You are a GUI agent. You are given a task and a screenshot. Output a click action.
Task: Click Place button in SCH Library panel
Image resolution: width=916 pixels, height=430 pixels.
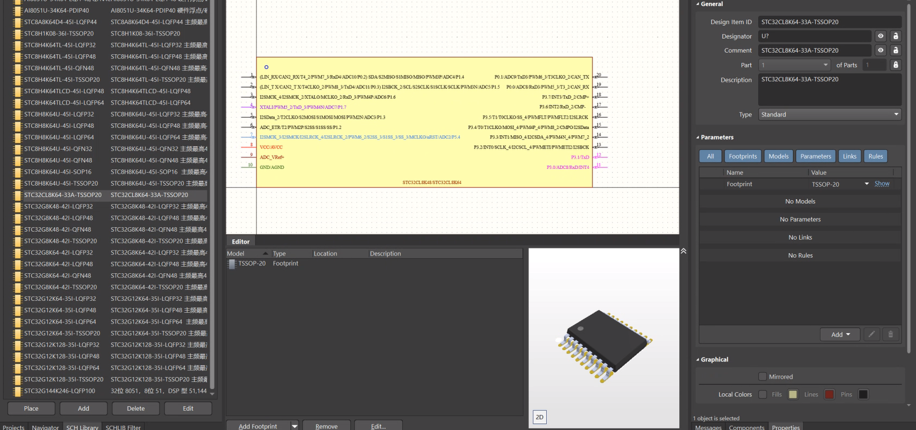(x=31, y=408)
